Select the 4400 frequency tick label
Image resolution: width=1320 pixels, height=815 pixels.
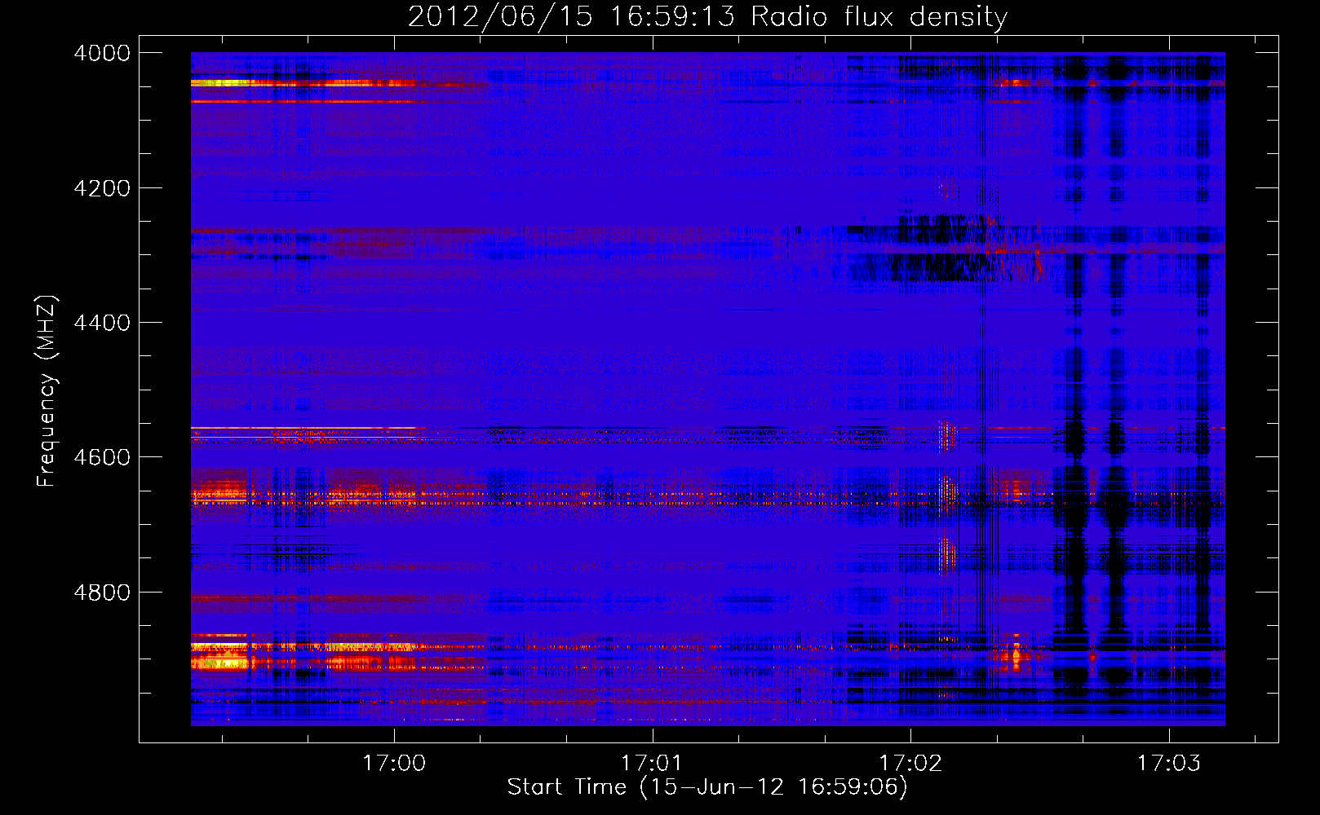click(x=102, y=323)
